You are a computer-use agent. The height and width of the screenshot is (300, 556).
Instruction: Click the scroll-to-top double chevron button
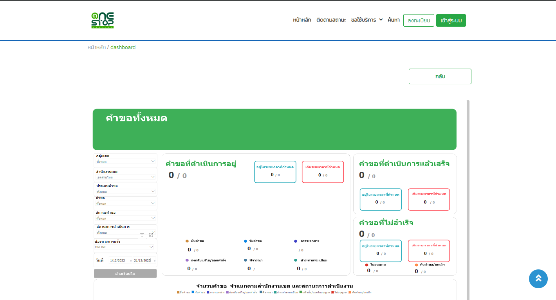(538, 279)
